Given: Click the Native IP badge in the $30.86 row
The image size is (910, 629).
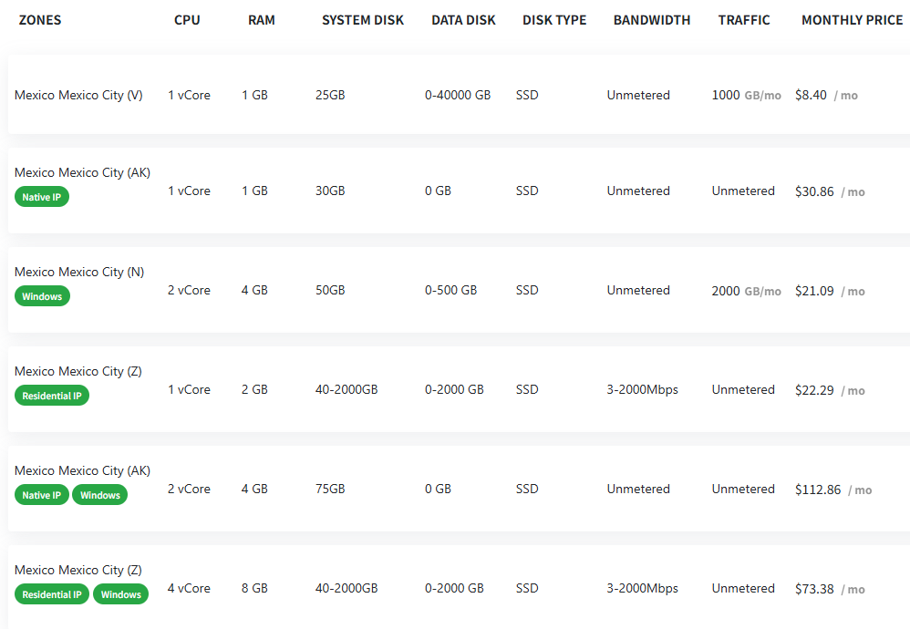Looking at the screenshot, I should coord(42,197).
